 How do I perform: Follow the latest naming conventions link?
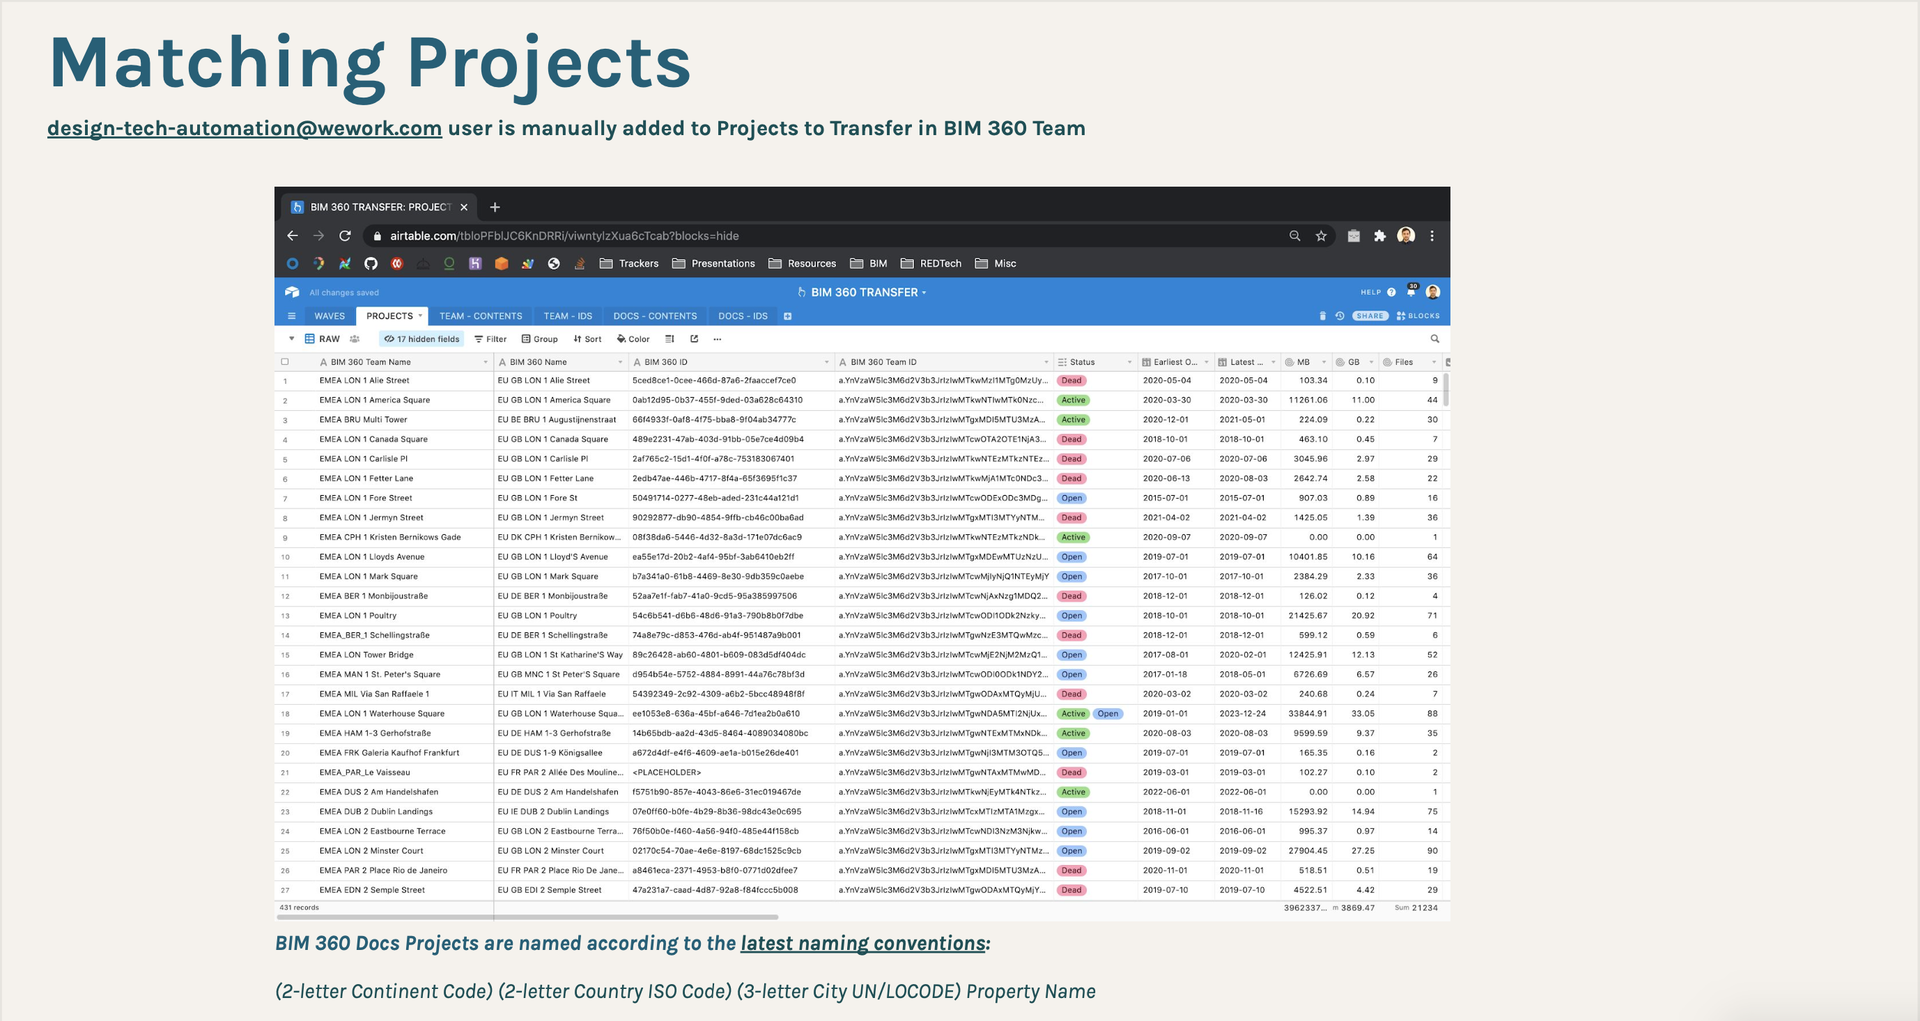[x=863, y=944]
